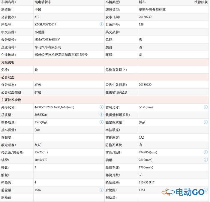Click axle load value 1065/970
The width and height of the screenshot is (210, 202).
[x=41, y=160]
